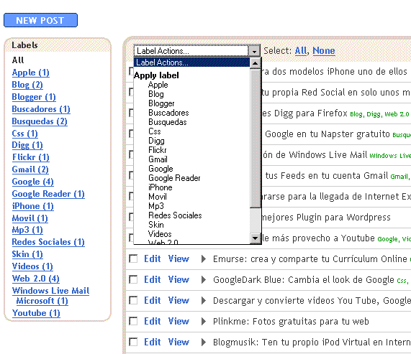The image size is (411, 354).
Task: Click the None selection link
Action: 324,50
